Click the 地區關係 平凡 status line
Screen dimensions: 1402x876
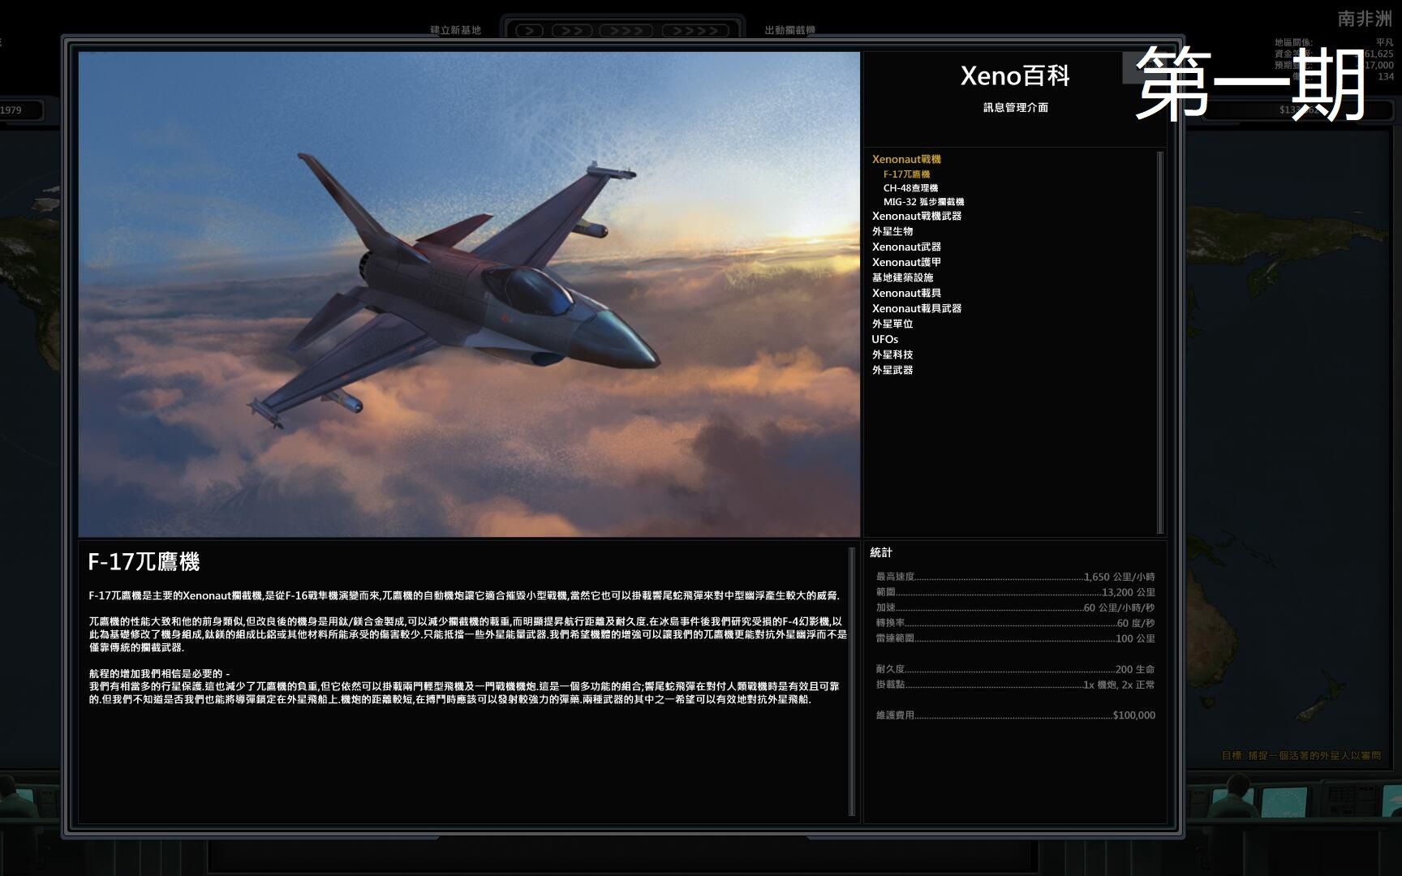pos(1334,42)
